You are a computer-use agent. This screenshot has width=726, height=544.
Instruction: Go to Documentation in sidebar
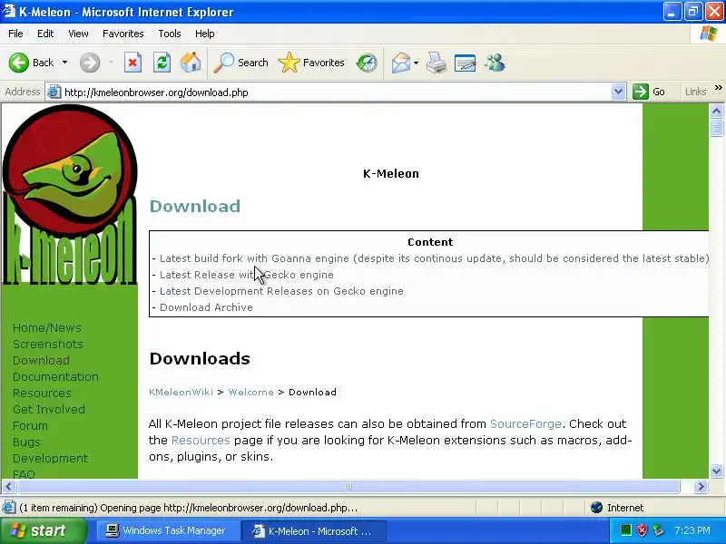tap(55, 377)
